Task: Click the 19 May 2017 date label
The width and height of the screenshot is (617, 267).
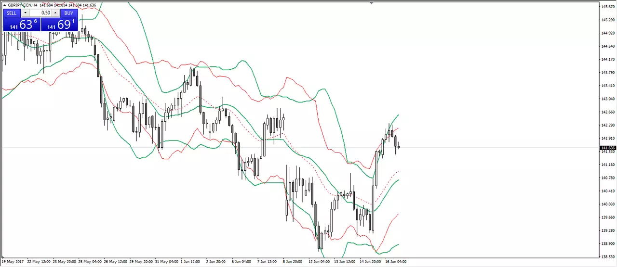Action: (12, 263)
